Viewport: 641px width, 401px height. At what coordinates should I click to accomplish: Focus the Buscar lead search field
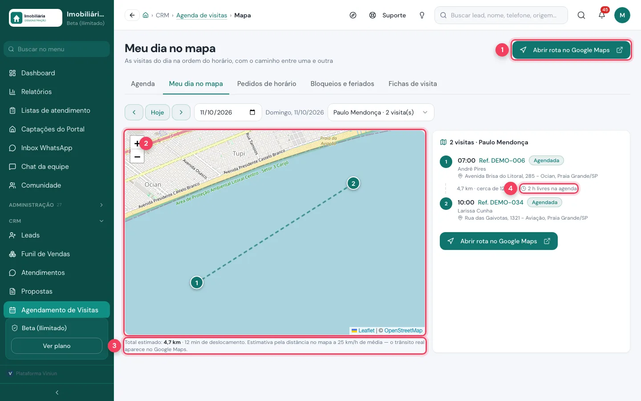[x=501, y=15]
